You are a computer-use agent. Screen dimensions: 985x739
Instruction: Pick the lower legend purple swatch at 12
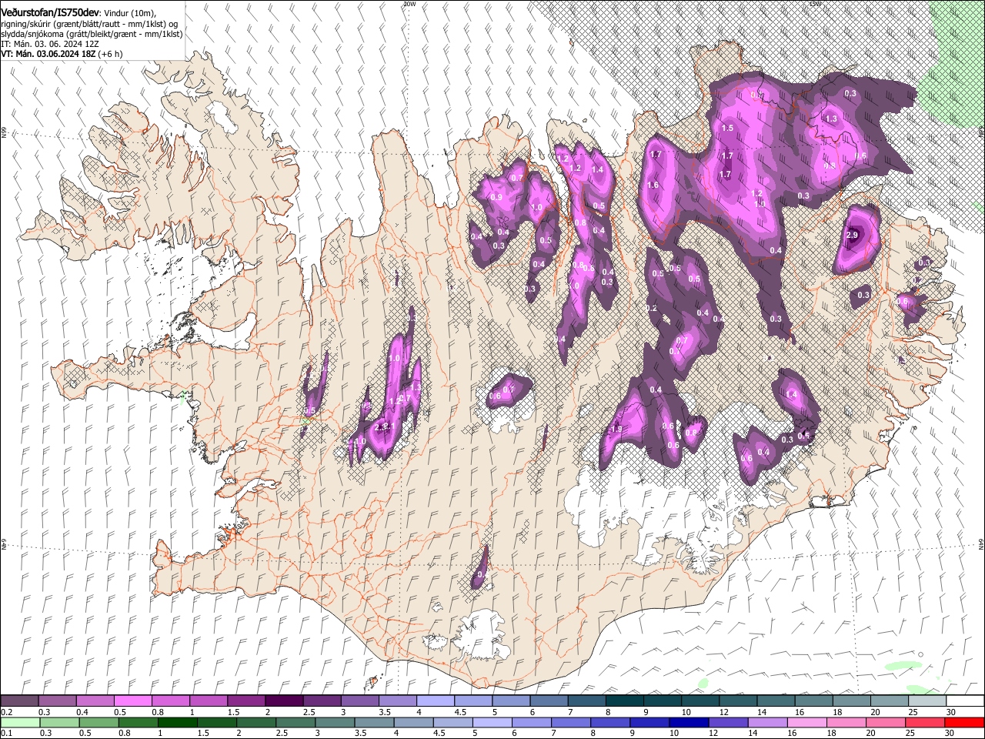coord(728,722)
